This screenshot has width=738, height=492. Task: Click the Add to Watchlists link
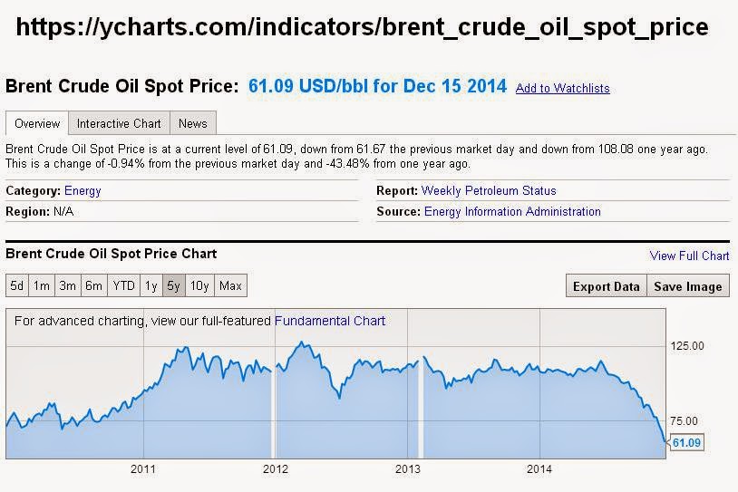[x=562, y=89]
